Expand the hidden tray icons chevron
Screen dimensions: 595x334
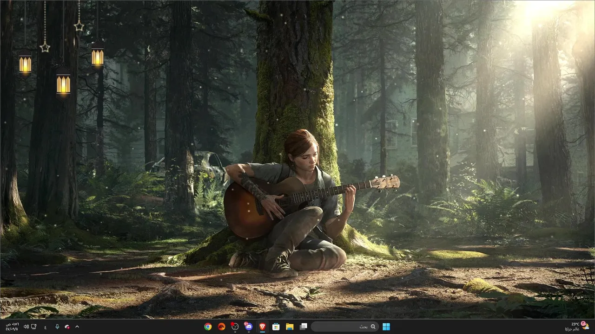77,327
